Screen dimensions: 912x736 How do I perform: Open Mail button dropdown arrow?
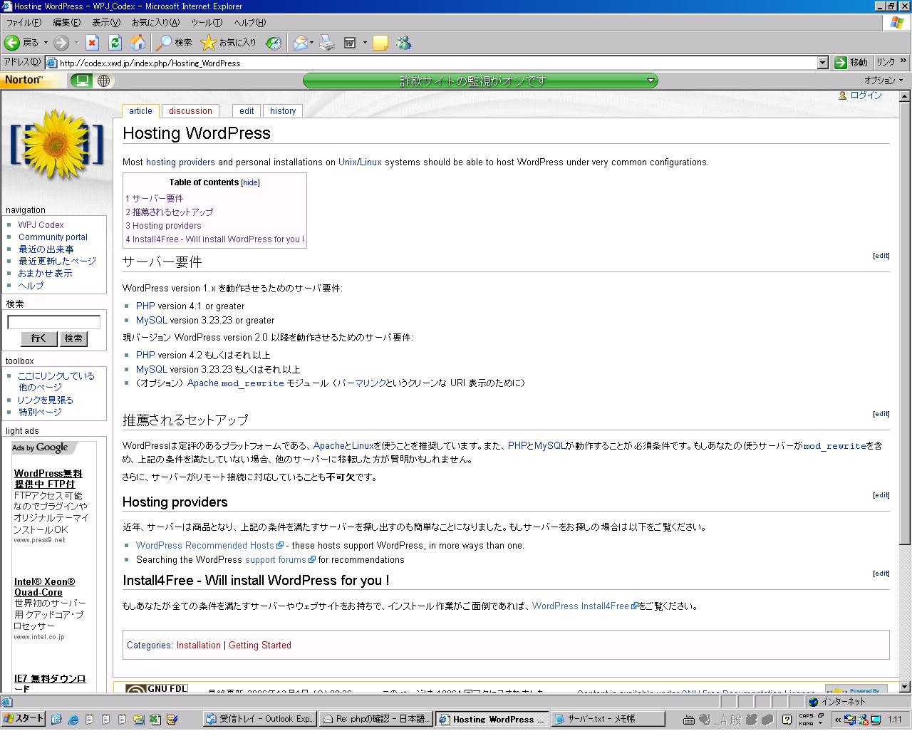tap(312, 43)
